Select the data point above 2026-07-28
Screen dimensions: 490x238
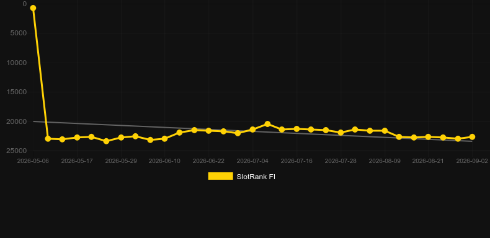341,133
